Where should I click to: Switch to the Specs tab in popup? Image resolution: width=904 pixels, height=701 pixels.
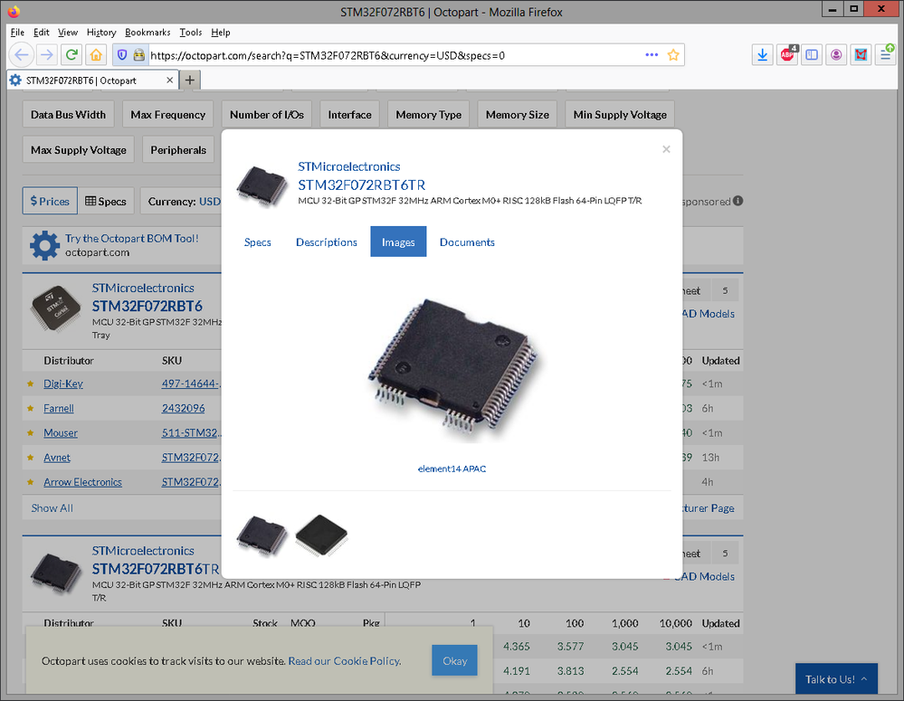click(x=257, y=242)
